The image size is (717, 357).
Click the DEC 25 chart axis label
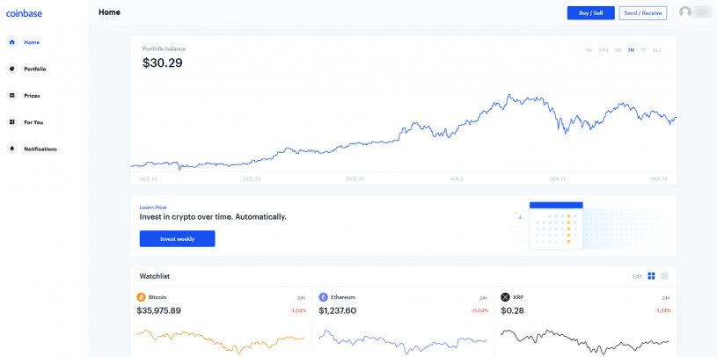(x=252, y=179)
